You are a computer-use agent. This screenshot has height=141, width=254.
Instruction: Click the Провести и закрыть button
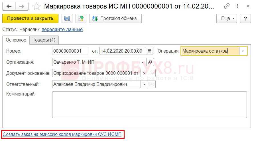30,18
